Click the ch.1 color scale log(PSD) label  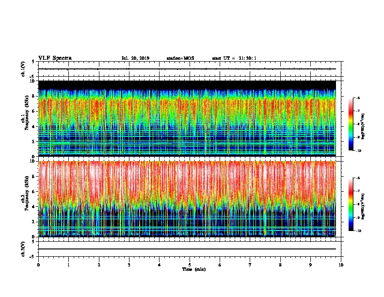coord(363,127)
